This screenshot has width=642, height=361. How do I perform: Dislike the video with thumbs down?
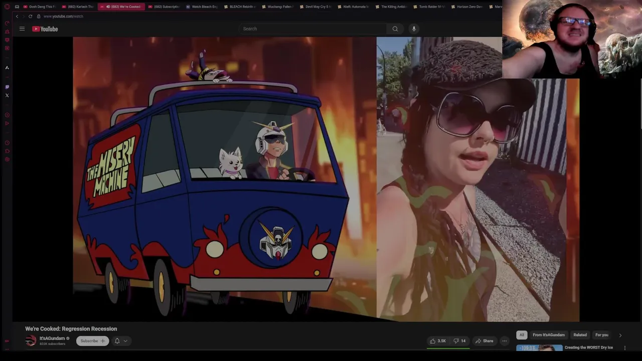(x=459, y=341)
